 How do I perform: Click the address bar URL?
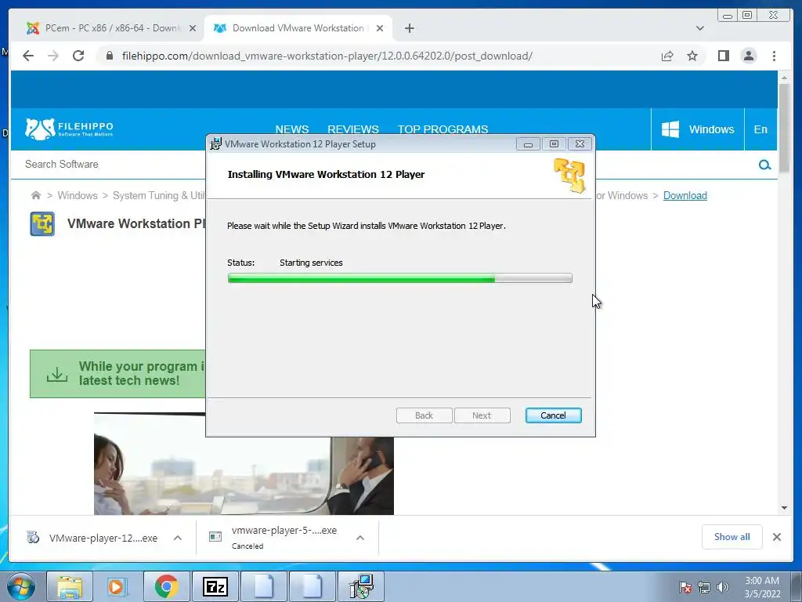[x=327, y=56]
